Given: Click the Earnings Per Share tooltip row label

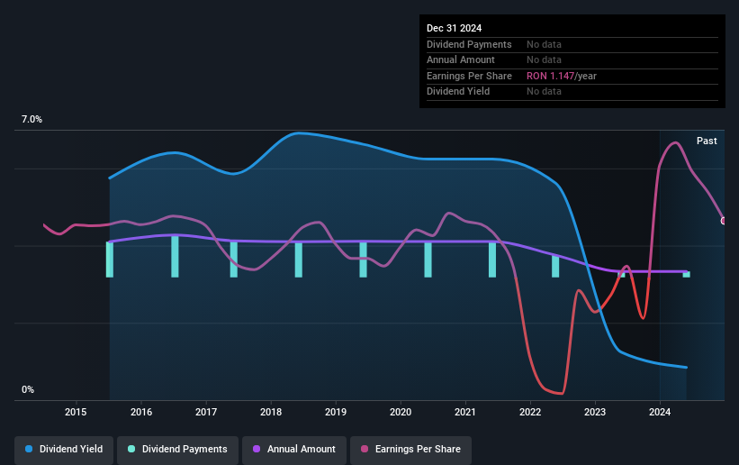Looking at the screenshot, I should point(469,76).
